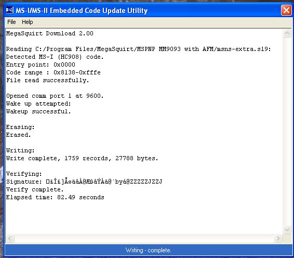The width and height of the screenshot is (294, 258).
Task: Open the Help menu
Action: 28,22
